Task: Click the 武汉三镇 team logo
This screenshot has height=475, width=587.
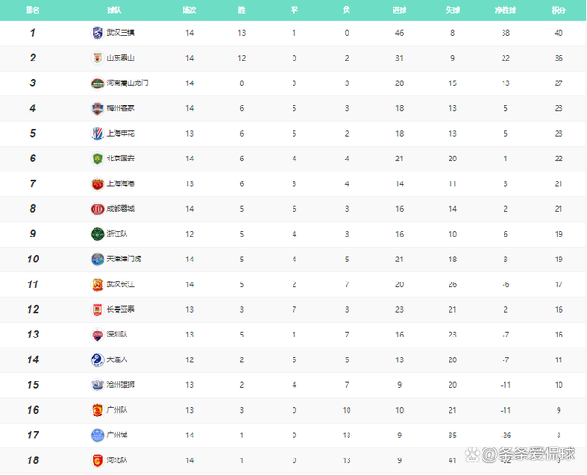Action: pyautogui.click(x=97, y=33)
